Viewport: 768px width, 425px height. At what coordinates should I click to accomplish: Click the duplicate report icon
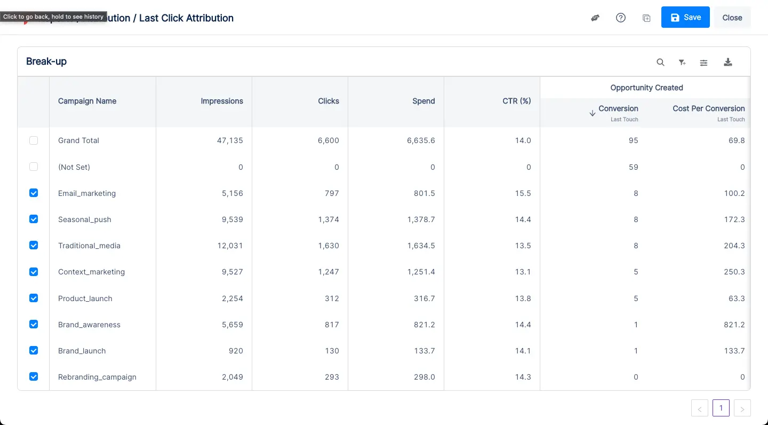[x=646, y=18]
